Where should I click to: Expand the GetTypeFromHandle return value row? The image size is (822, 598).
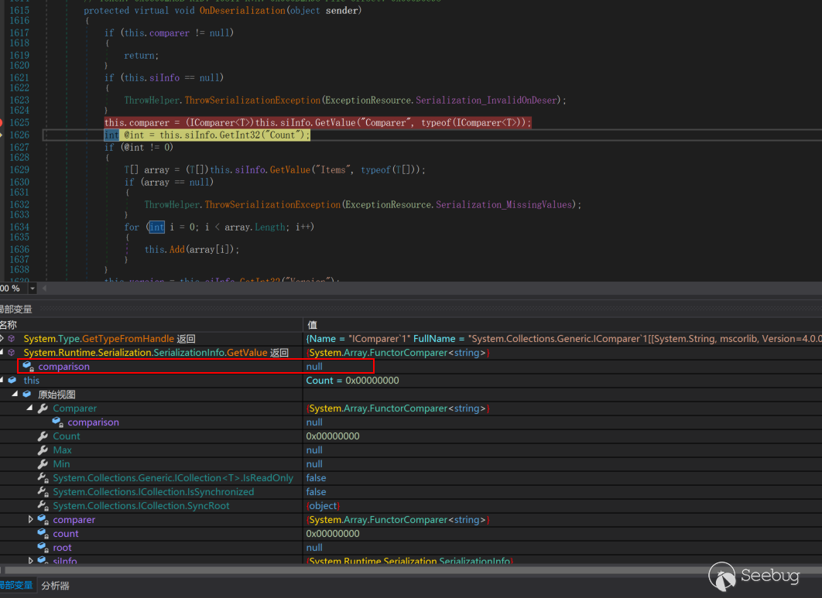pyautogui.click(x=2, y=339)
